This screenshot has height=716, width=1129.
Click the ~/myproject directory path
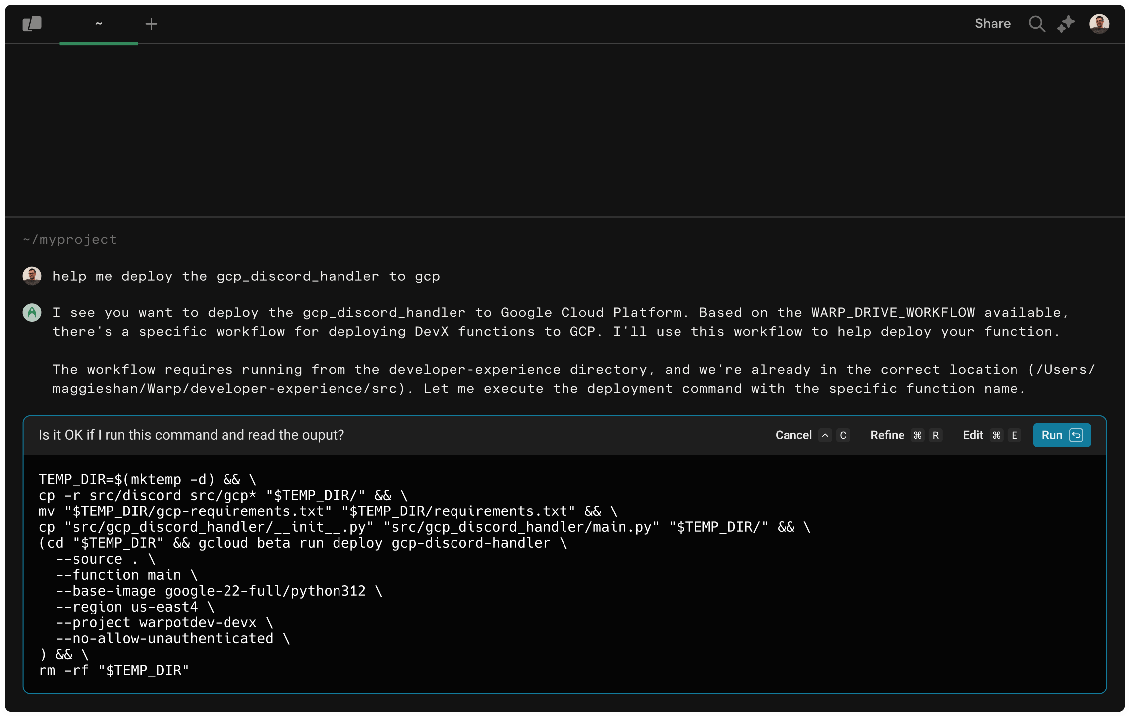coord(70,240)
